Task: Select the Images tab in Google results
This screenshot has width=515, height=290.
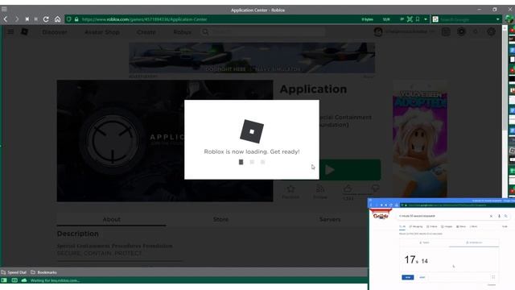Action: 447,226
